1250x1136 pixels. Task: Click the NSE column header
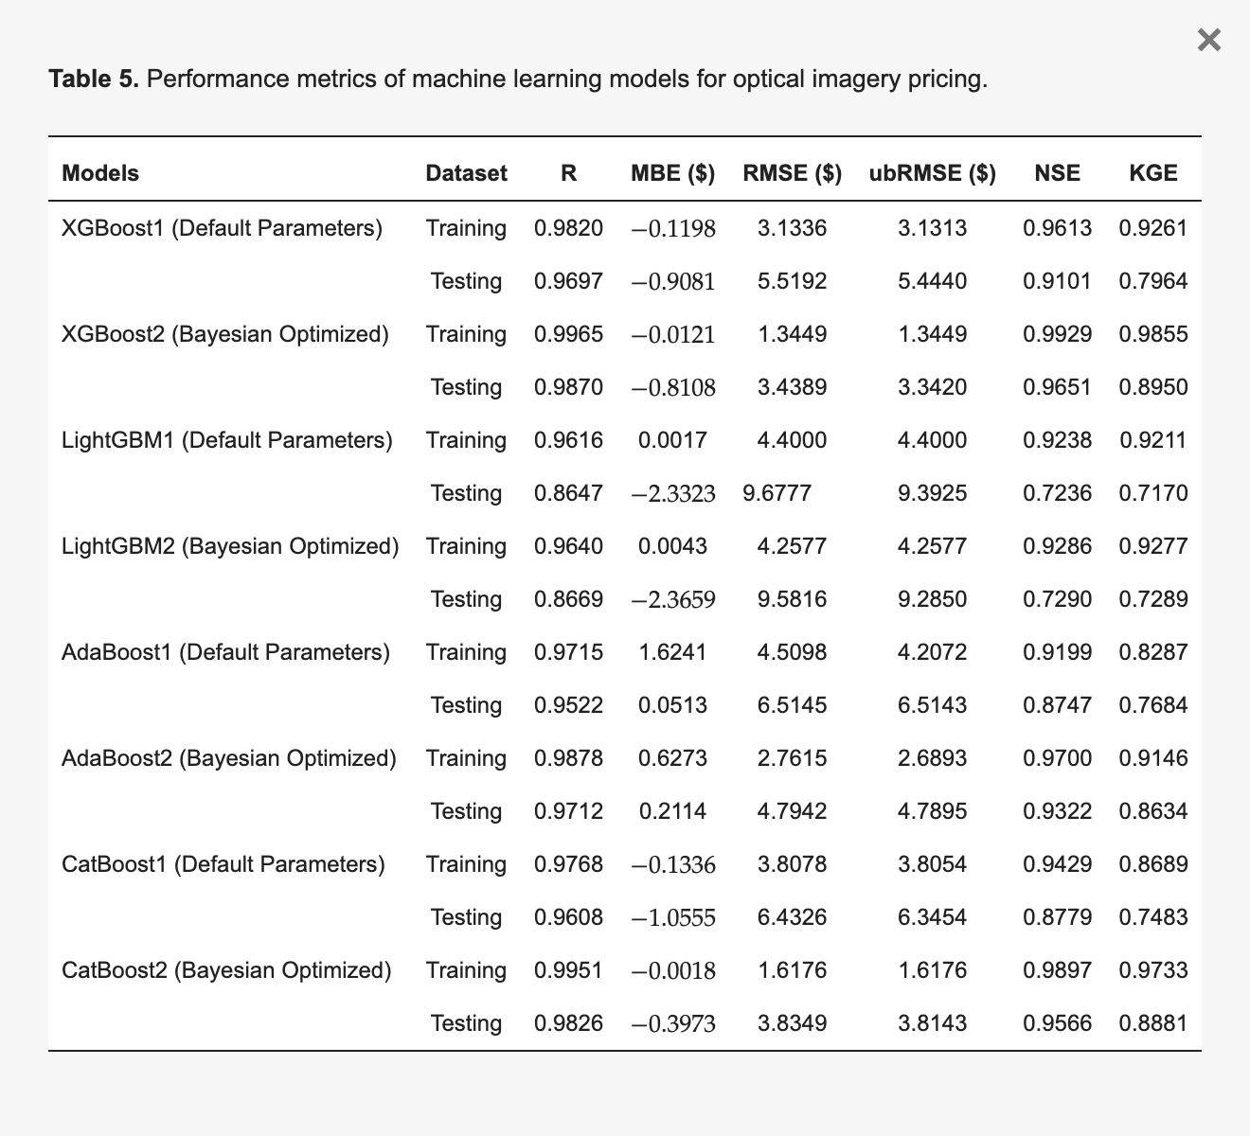point(1057,173)
